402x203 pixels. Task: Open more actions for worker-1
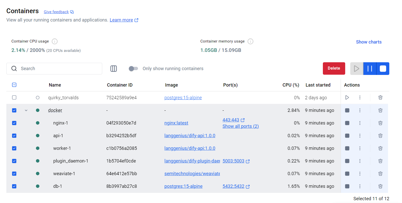click(x=360, y=148)
